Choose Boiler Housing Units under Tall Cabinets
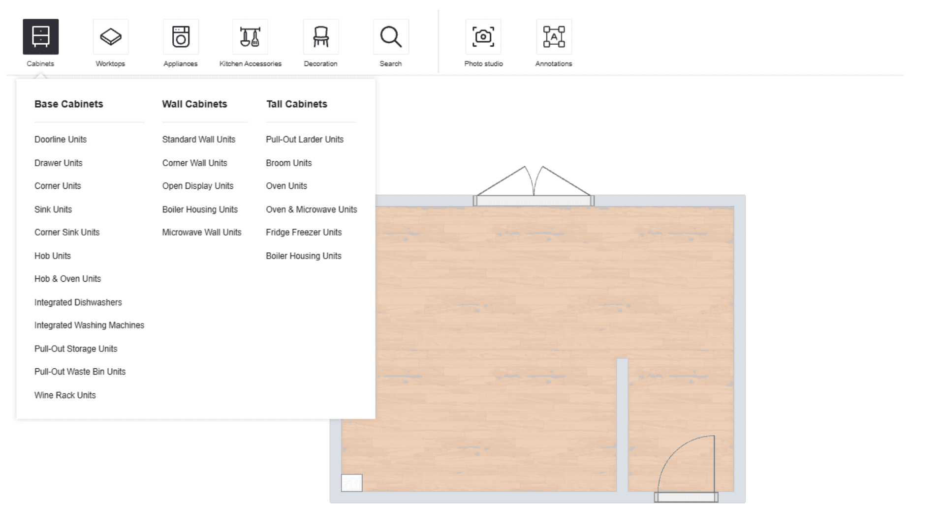 (x=304, y=256)
